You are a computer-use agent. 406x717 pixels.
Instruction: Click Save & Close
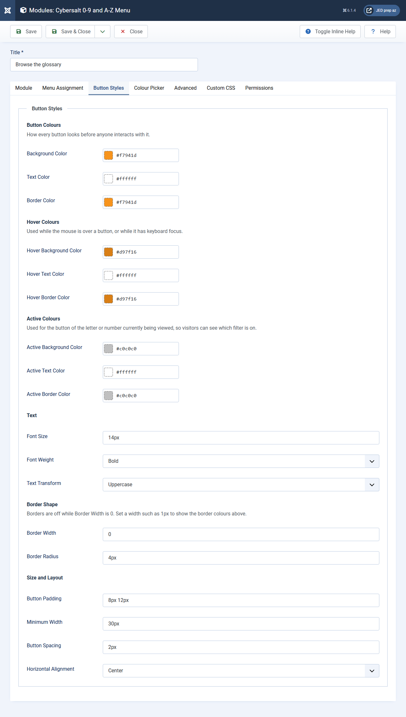[x=70, y=32]
